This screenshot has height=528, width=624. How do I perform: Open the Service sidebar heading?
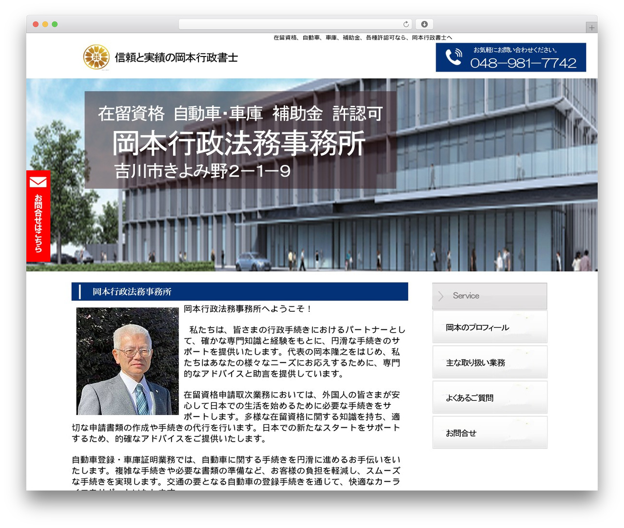489,296
